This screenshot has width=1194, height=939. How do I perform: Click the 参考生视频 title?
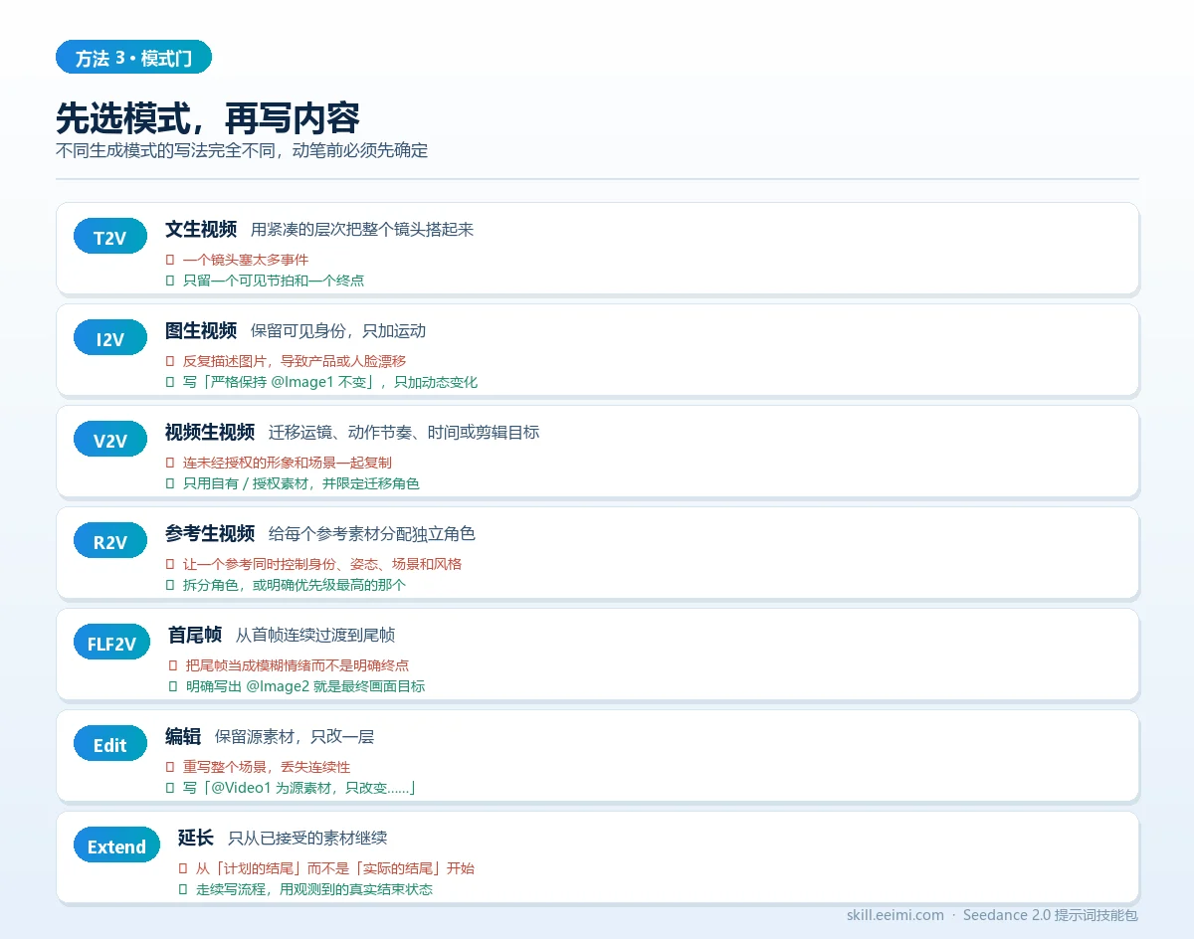[210, 533]
